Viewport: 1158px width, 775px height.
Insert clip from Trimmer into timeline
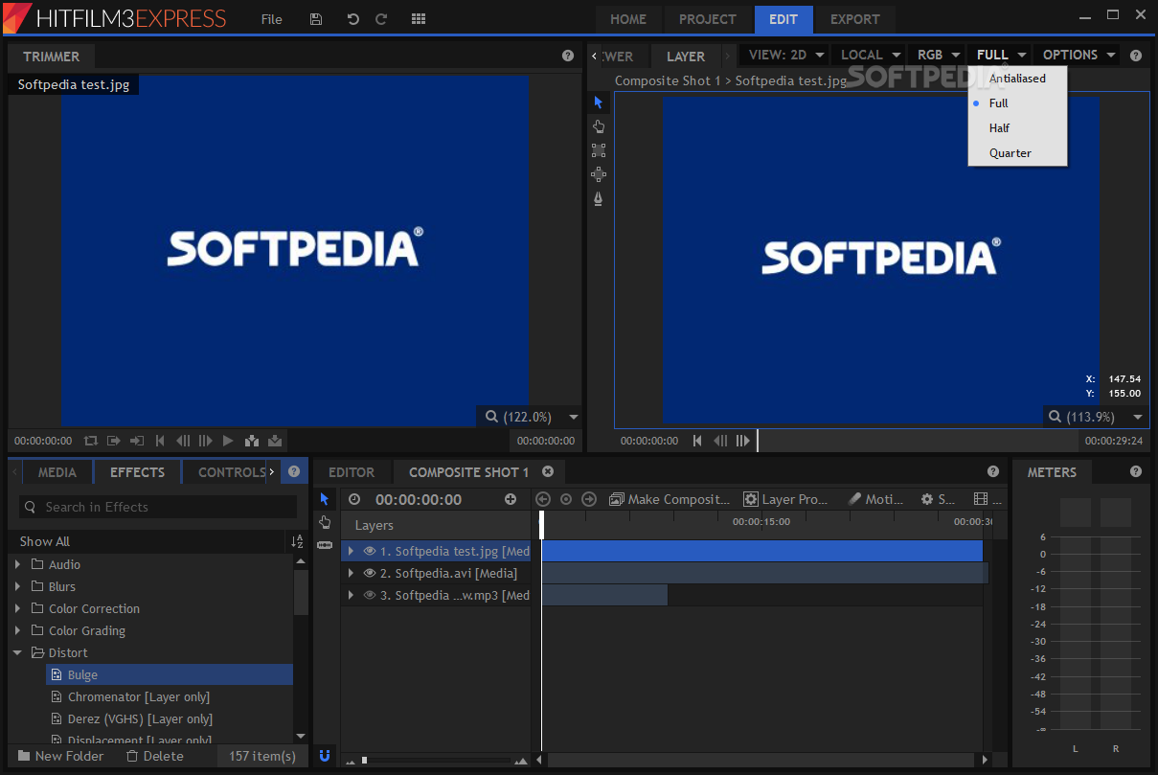[x=252, y=441]
